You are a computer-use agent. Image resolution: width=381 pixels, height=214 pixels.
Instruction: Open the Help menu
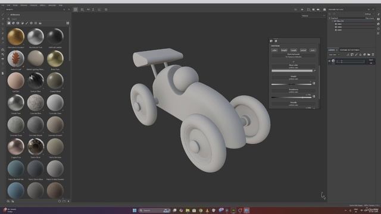click(61, 5)
